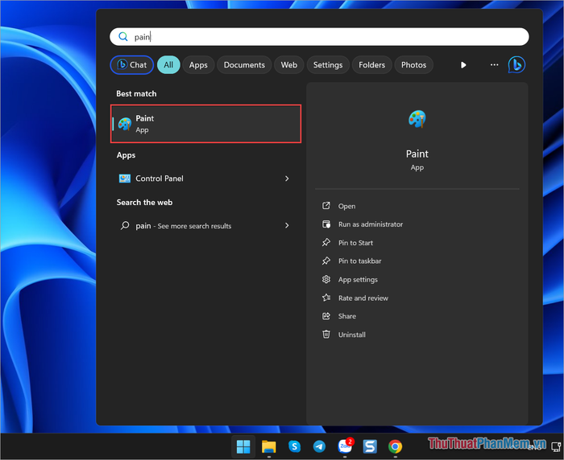Click the Share icon in details pane
Viewport: 564px width, 460px height.
(x=326, y=316)
